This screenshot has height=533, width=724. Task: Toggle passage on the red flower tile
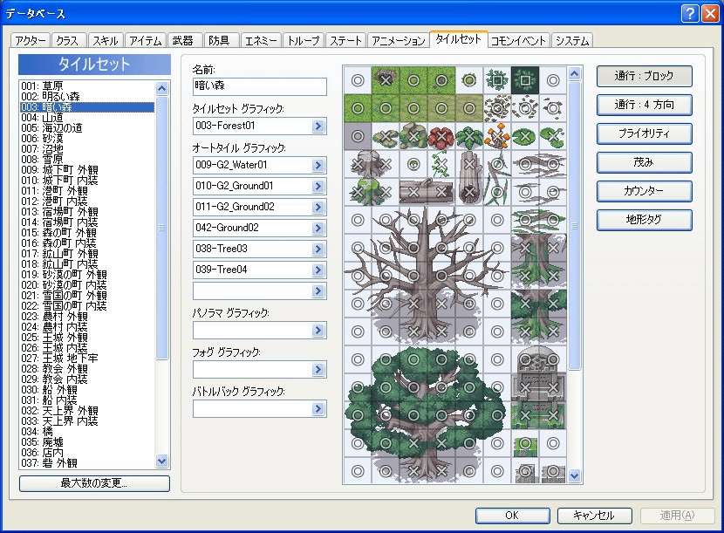coord(441,136)
